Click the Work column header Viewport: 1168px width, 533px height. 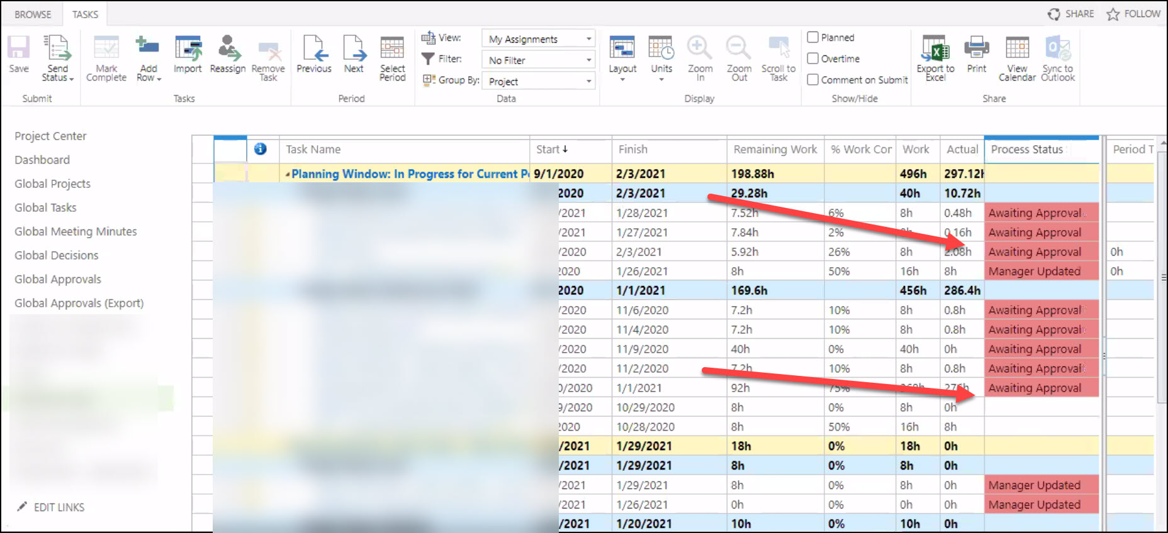[916, 150]
